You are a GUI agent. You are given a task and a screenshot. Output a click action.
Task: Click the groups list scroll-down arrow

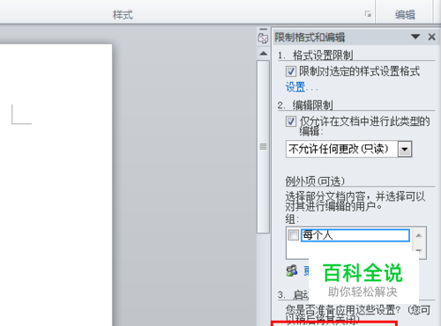419,250
